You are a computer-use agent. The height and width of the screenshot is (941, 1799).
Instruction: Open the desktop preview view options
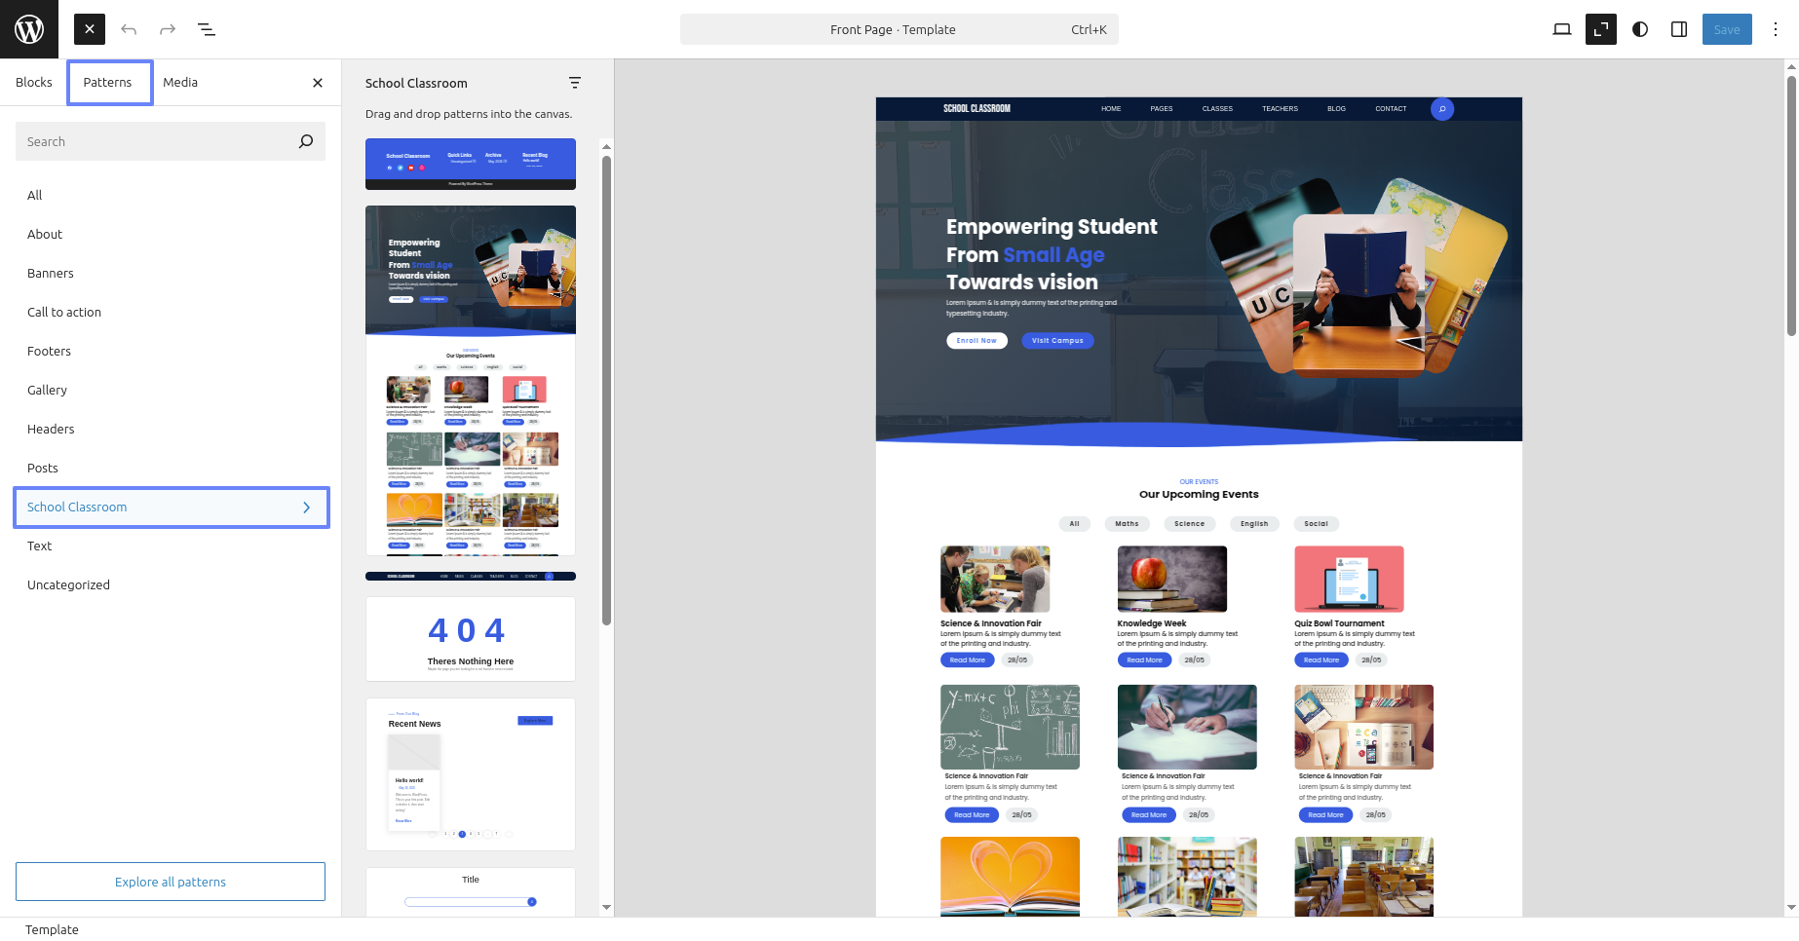coord(1562,29)
